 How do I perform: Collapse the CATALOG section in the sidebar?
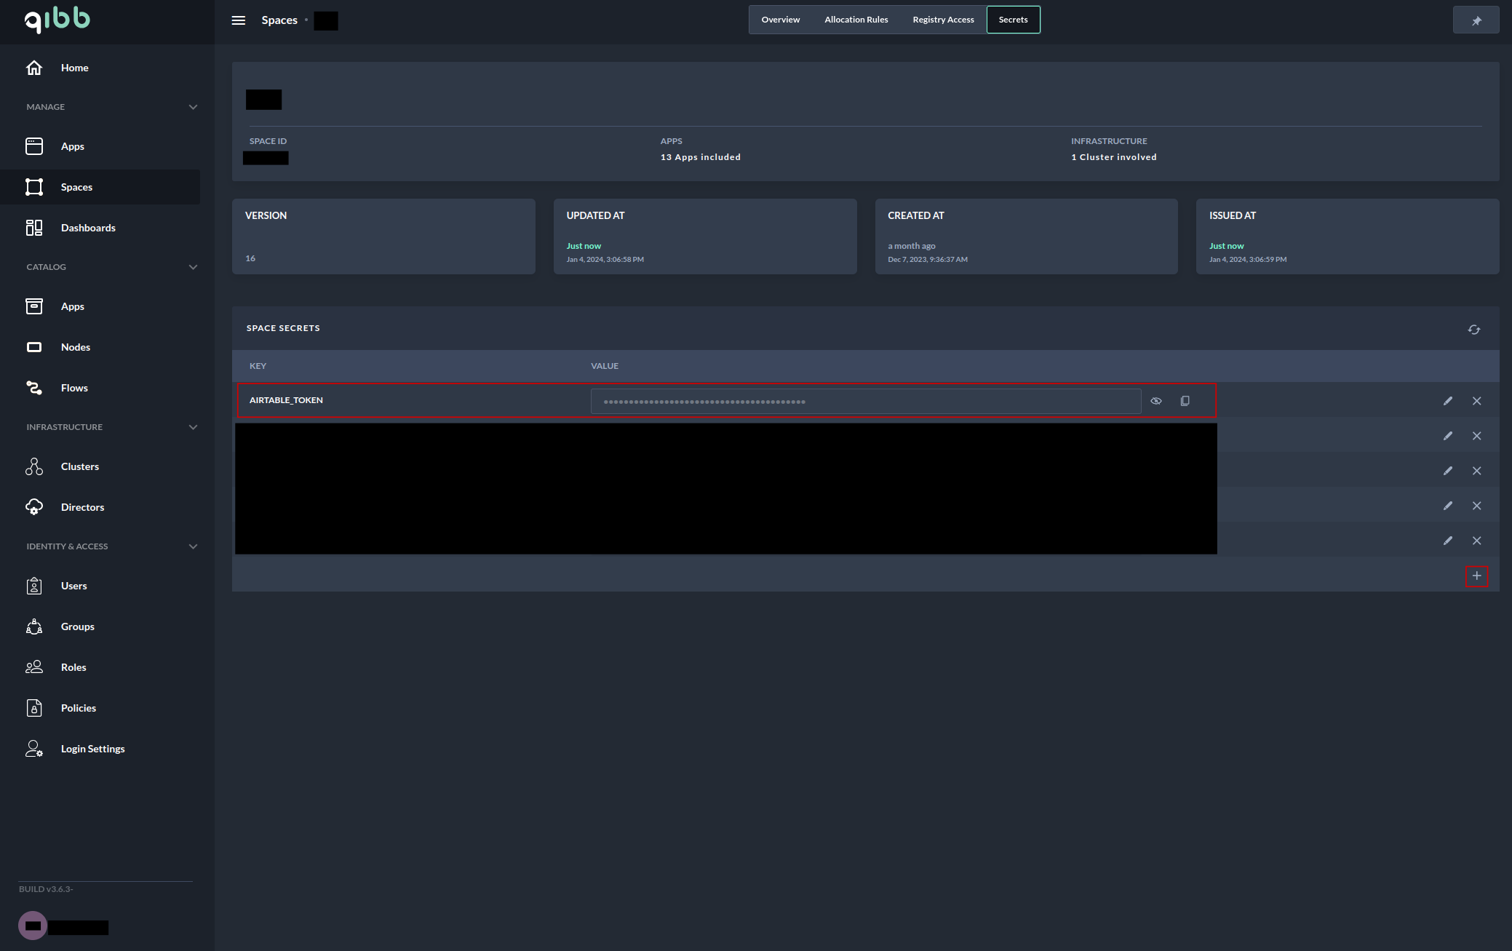coord(193,267)
